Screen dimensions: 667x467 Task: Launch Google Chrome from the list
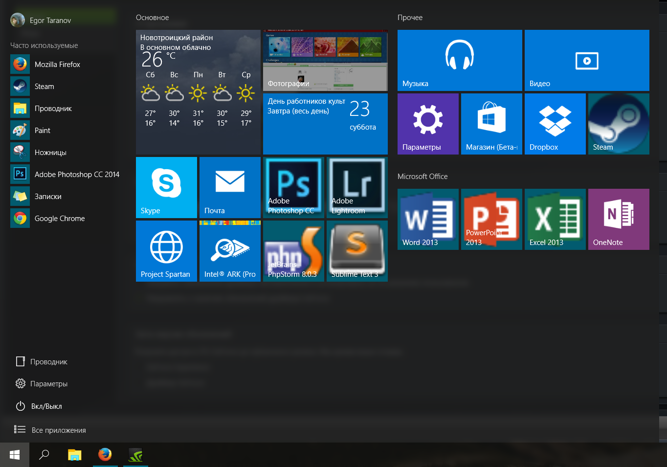[x=64, y=219]
